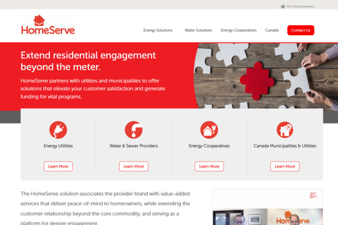Learn More about Canada Municipalities & Utilities
The image size is (338, 225).
285,166
